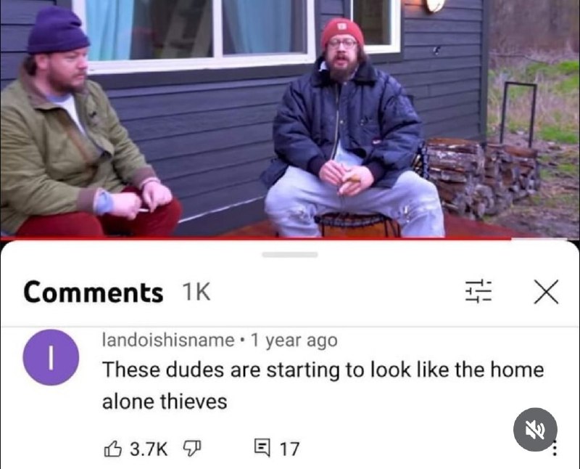Click the Comments heading

click(x=94, y=292)
